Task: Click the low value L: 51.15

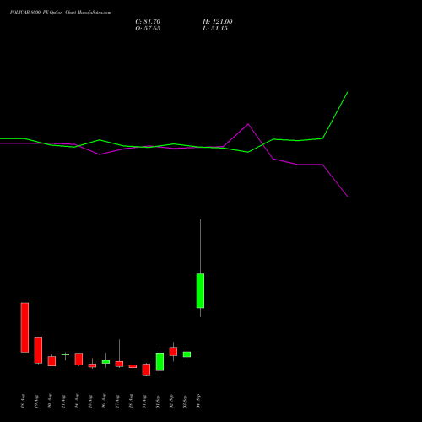Action: point(215,29)
